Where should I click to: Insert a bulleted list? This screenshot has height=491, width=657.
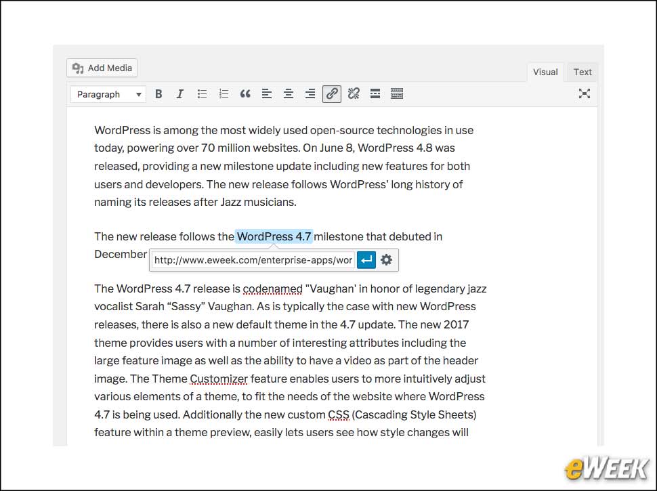202,94
